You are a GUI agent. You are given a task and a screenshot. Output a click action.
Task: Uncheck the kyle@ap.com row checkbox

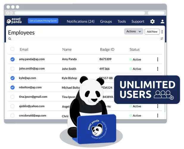click(13, 78)
